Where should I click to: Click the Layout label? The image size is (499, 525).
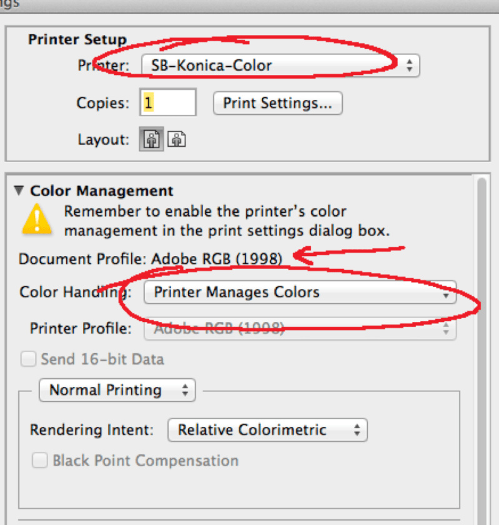point(103,140)
